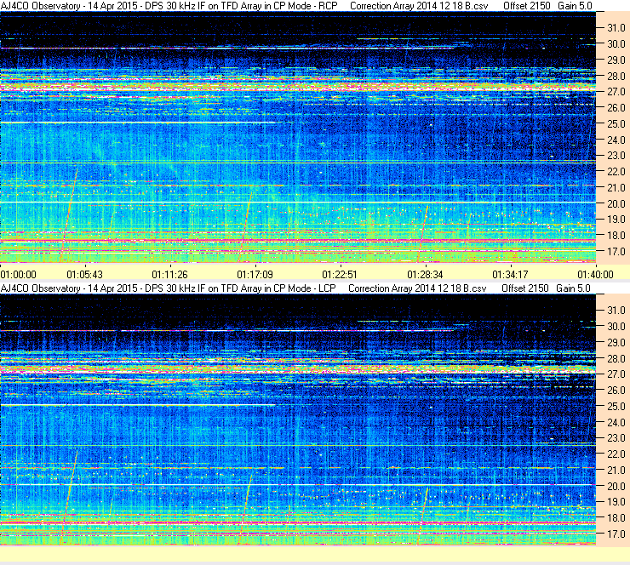Click 28.0 frequency label on LCP chart
The image size is (630, 565).
(616, 358)
